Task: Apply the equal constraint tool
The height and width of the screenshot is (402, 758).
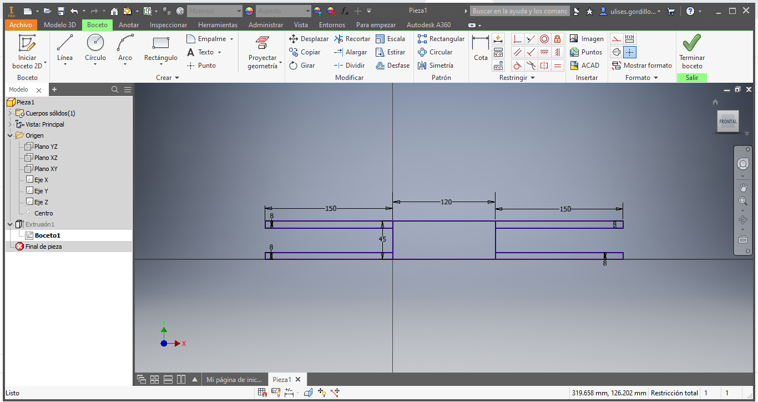Action: (x=558, y=66)
